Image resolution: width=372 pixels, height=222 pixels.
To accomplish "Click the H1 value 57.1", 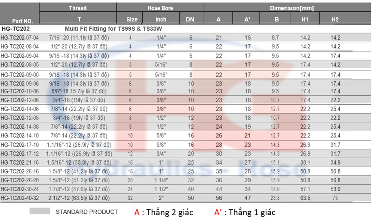I will pyautogui.click(x=305, y=189).
